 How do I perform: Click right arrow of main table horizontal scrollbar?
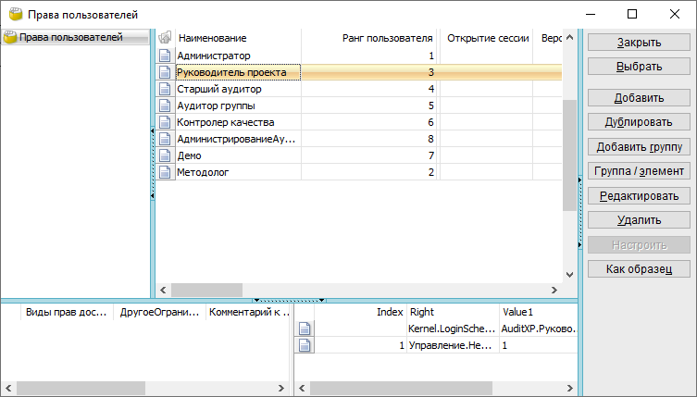coord(554,291)
